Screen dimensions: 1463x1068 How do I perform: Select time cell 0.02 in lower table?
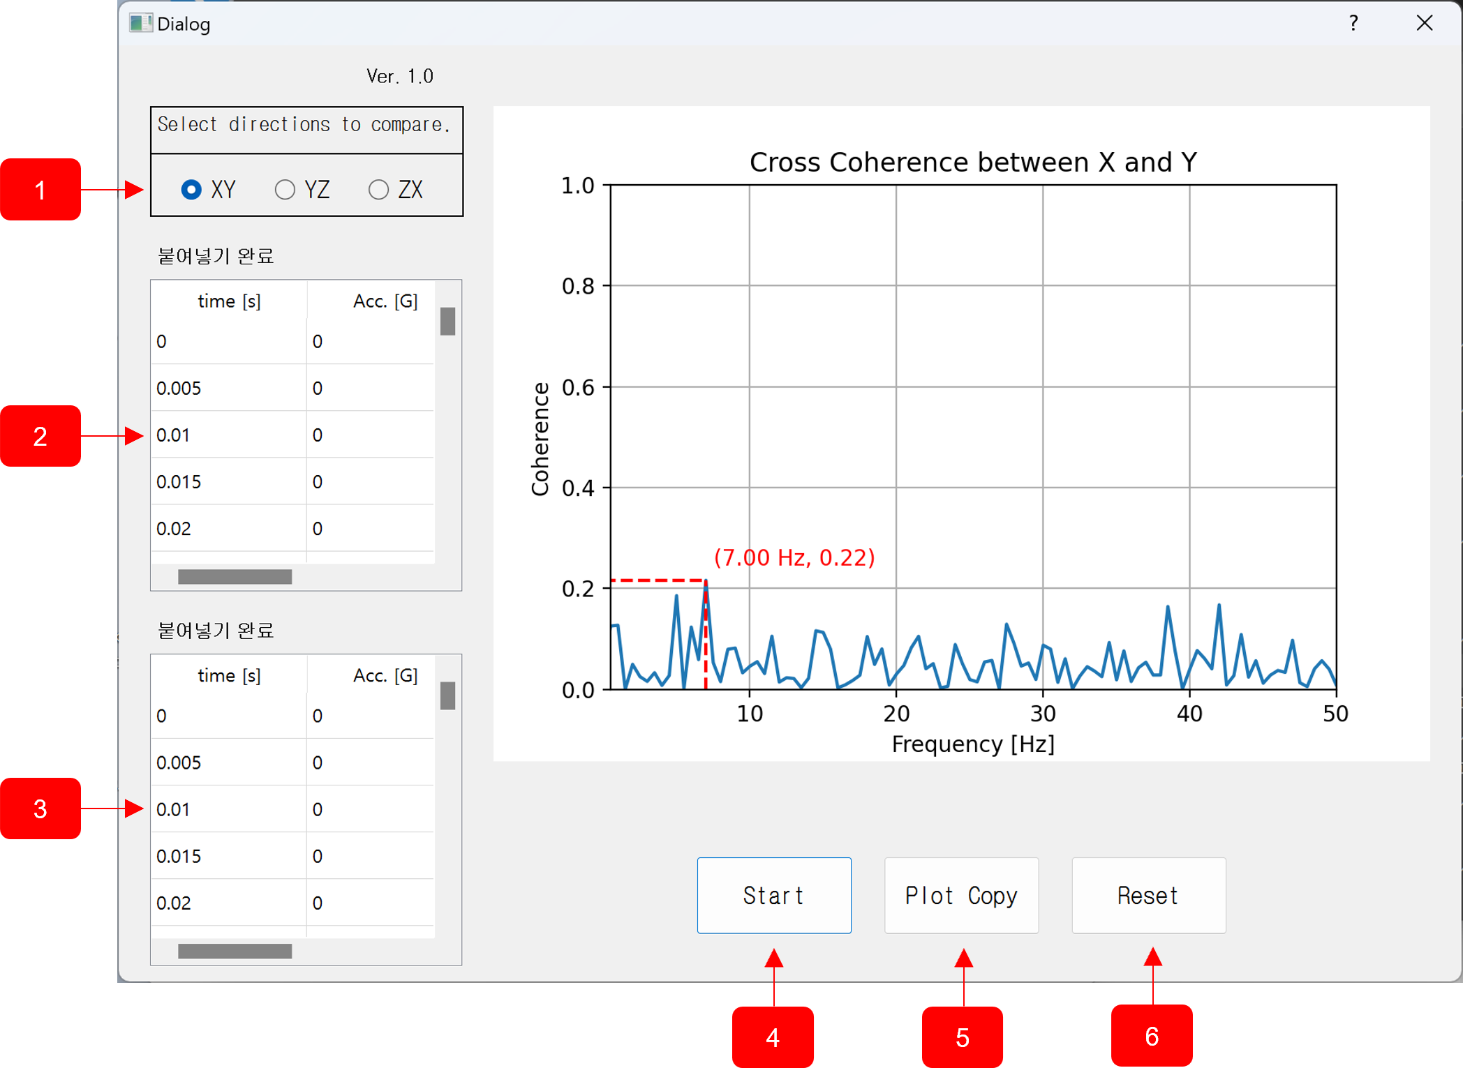(229, 903)
